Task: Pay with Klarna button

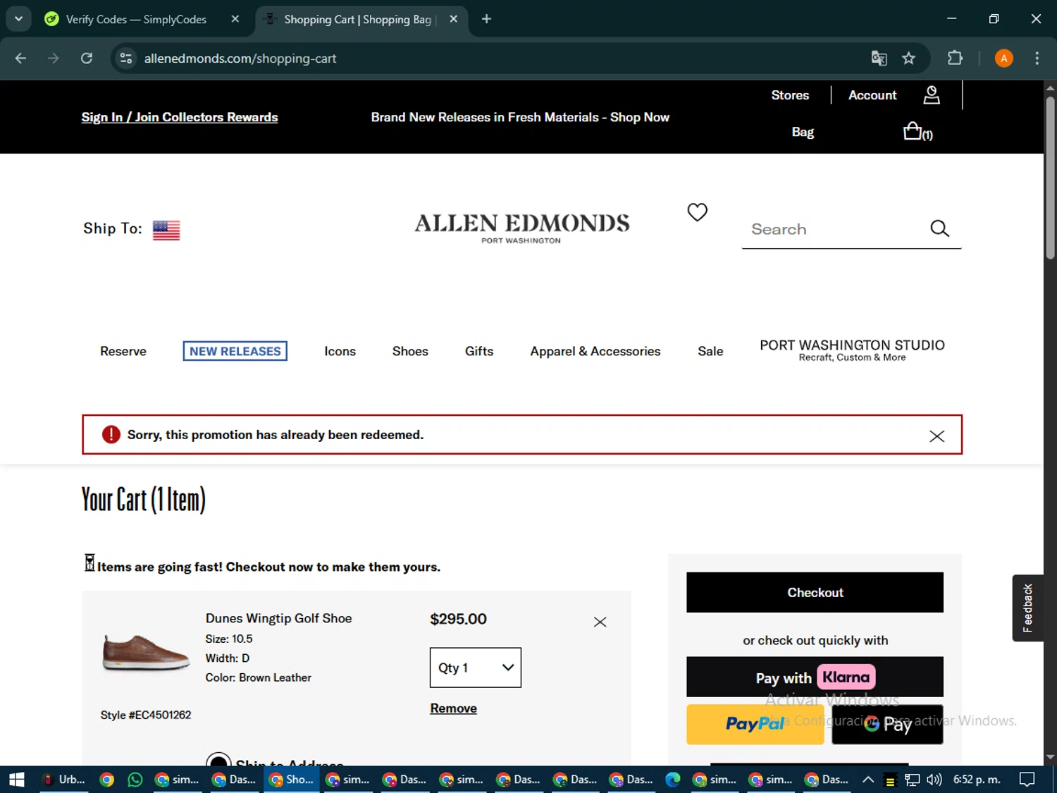Action: 815,677
